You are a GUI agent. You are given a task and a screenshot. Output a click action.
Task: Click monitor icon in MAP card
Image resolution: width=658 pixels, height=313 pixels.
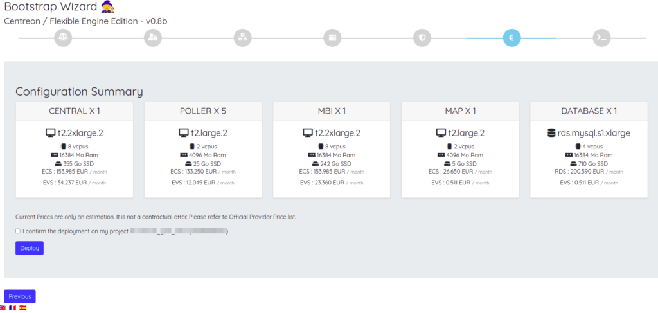click(x=441, y=133)
